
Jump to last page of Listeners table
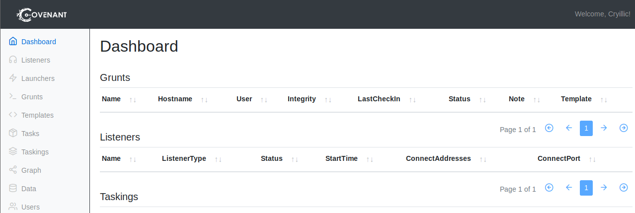[624, 188]
